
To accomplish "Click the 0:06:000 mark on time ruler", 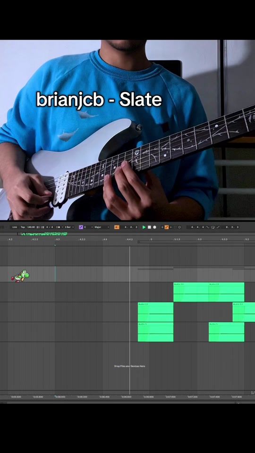I will pyautogui.click(x=60, y=397).
